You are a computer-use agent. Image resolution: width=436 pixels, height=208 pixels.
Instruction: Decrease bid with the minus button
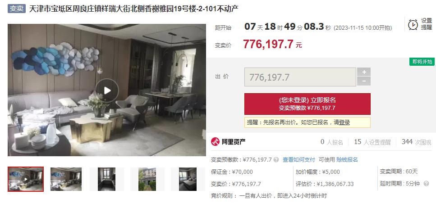(x=364, y=81)
